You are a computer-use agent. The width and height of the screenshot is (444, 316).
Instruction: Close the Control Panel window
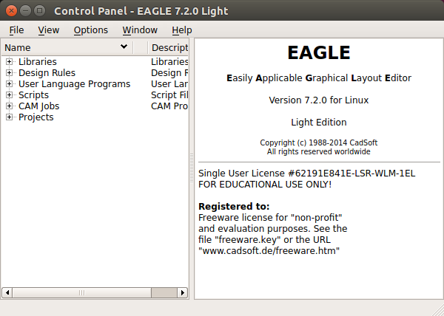pyautogui.click(x=10, y=11)
